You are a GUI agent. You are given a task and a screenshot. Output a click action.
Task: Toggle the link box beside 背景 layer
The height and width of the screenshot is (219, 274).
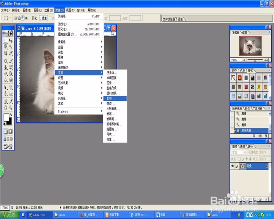tap(237, 166)
